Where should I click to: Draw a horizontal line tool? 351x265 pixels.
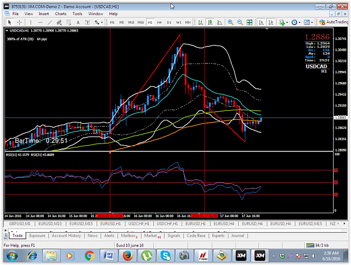point(40,22)
